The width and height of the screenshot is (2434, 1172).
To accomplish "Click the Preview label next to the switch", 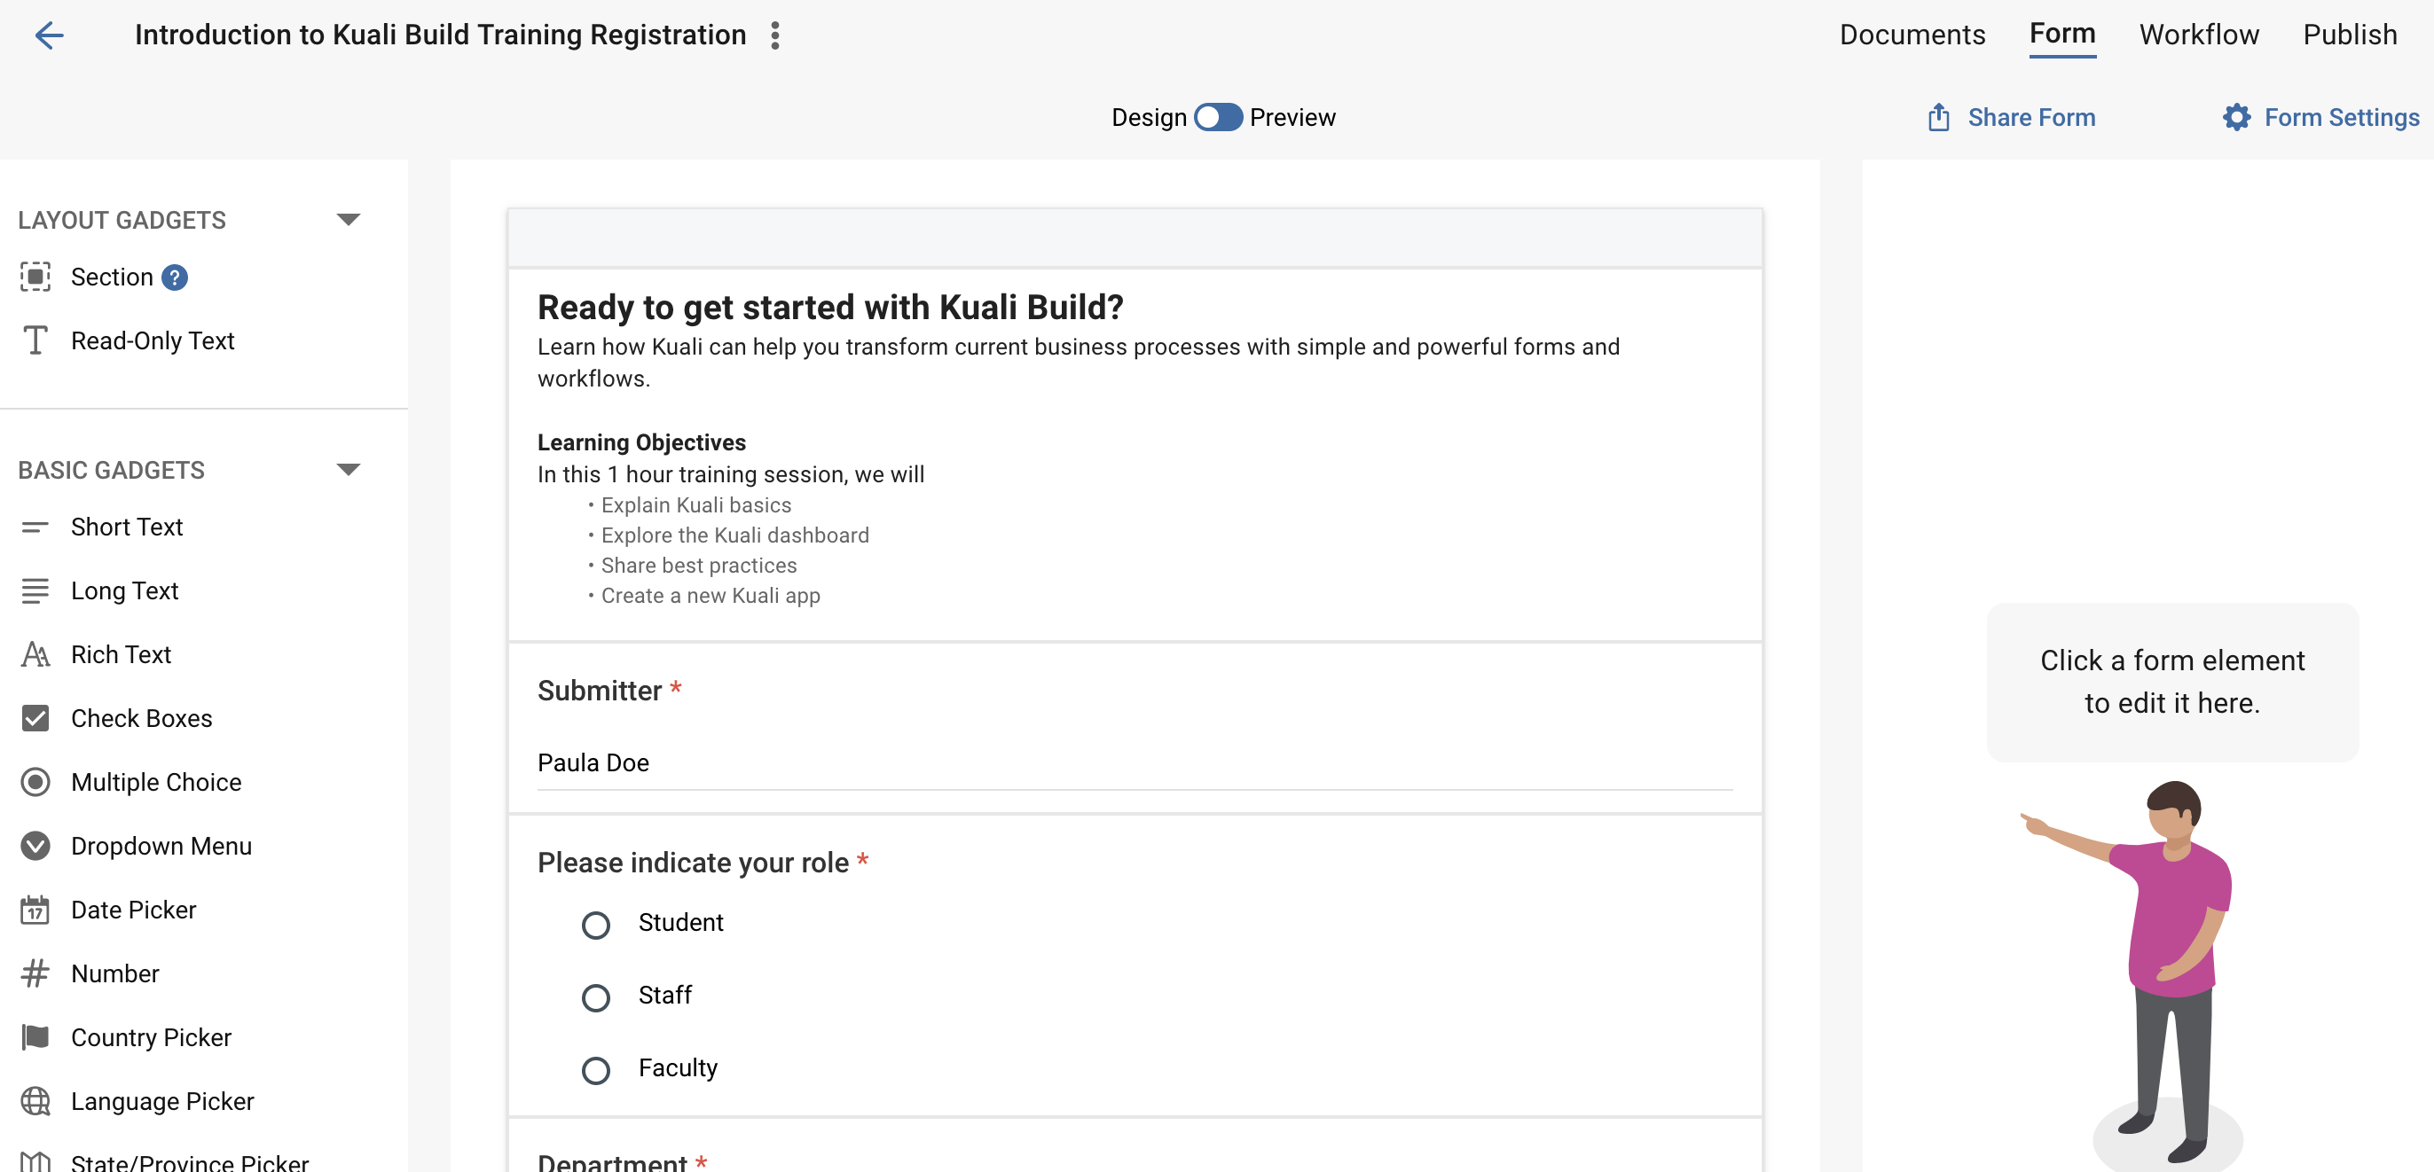I will click(x=1292, y=117).
